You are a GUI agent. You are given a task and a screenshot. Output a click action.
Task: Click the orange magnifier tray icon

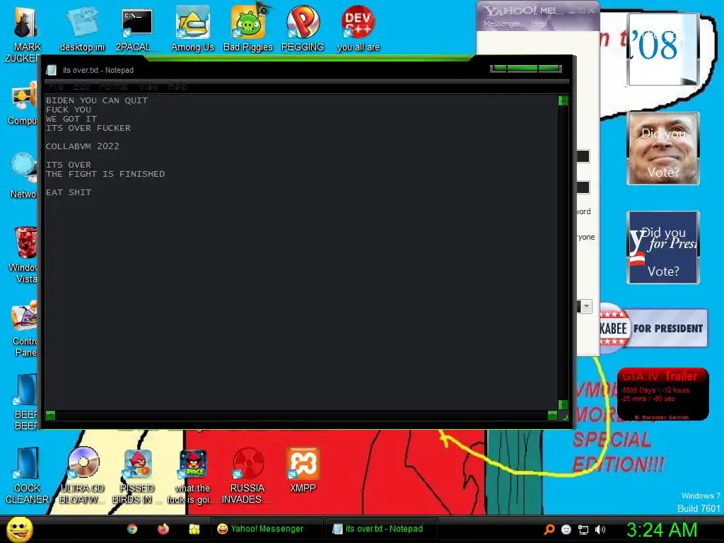(549, 530)
